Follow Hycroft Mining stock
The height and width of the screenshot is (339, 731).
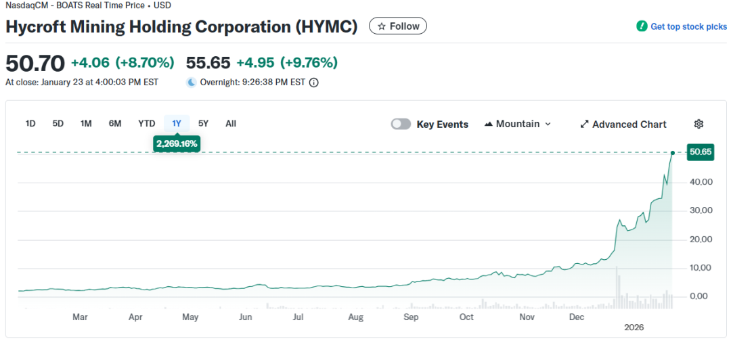click(397, 26)
